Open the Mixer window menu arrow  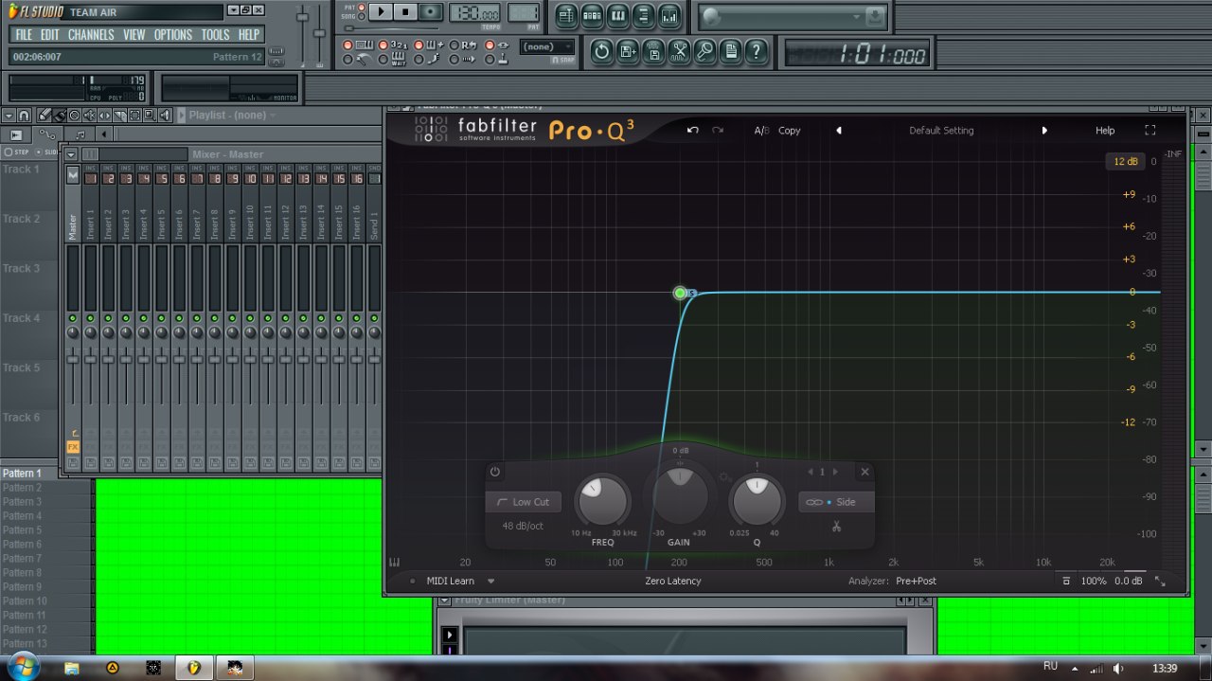pos(71,154)
